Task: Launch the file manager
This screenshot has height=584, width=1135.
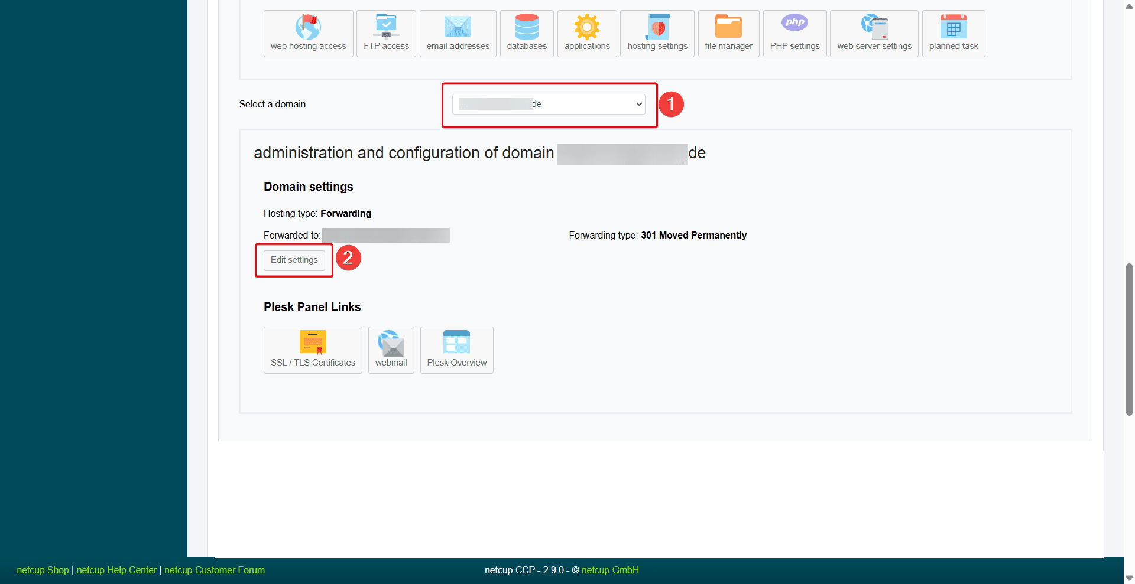Action: [728, 33]
